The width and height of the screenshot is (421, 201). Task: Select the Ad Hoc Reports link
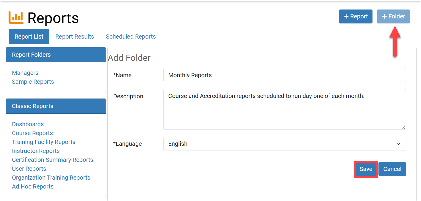click(x=33, y=186)
